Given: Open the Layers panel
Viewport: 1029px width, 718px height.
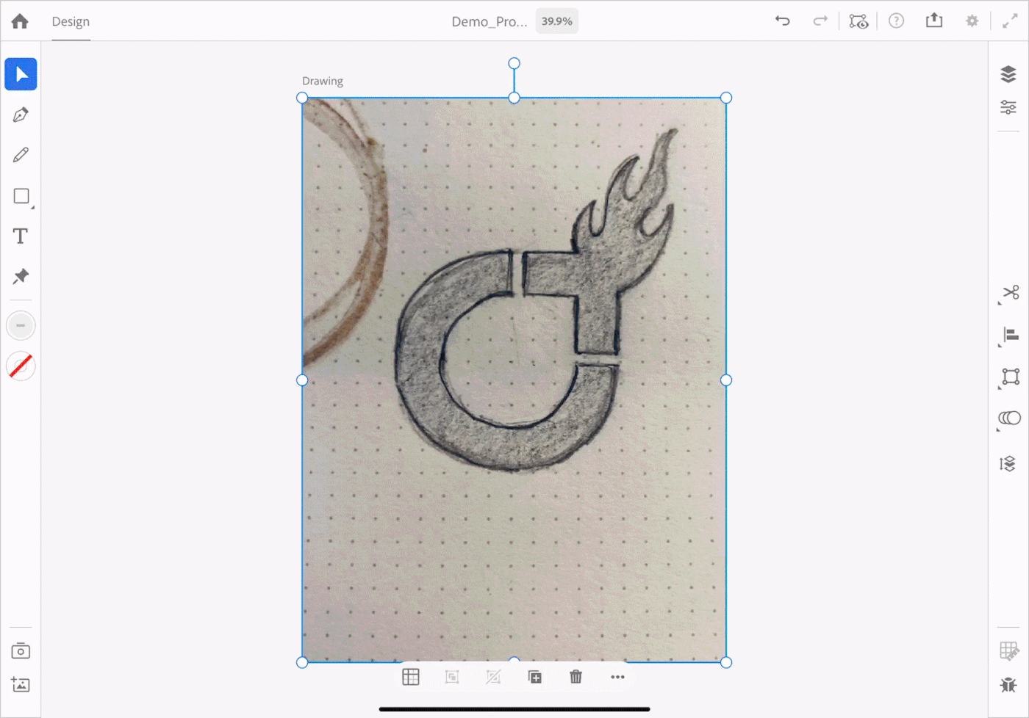Looking at the screenshot, I should (1008, 74).
